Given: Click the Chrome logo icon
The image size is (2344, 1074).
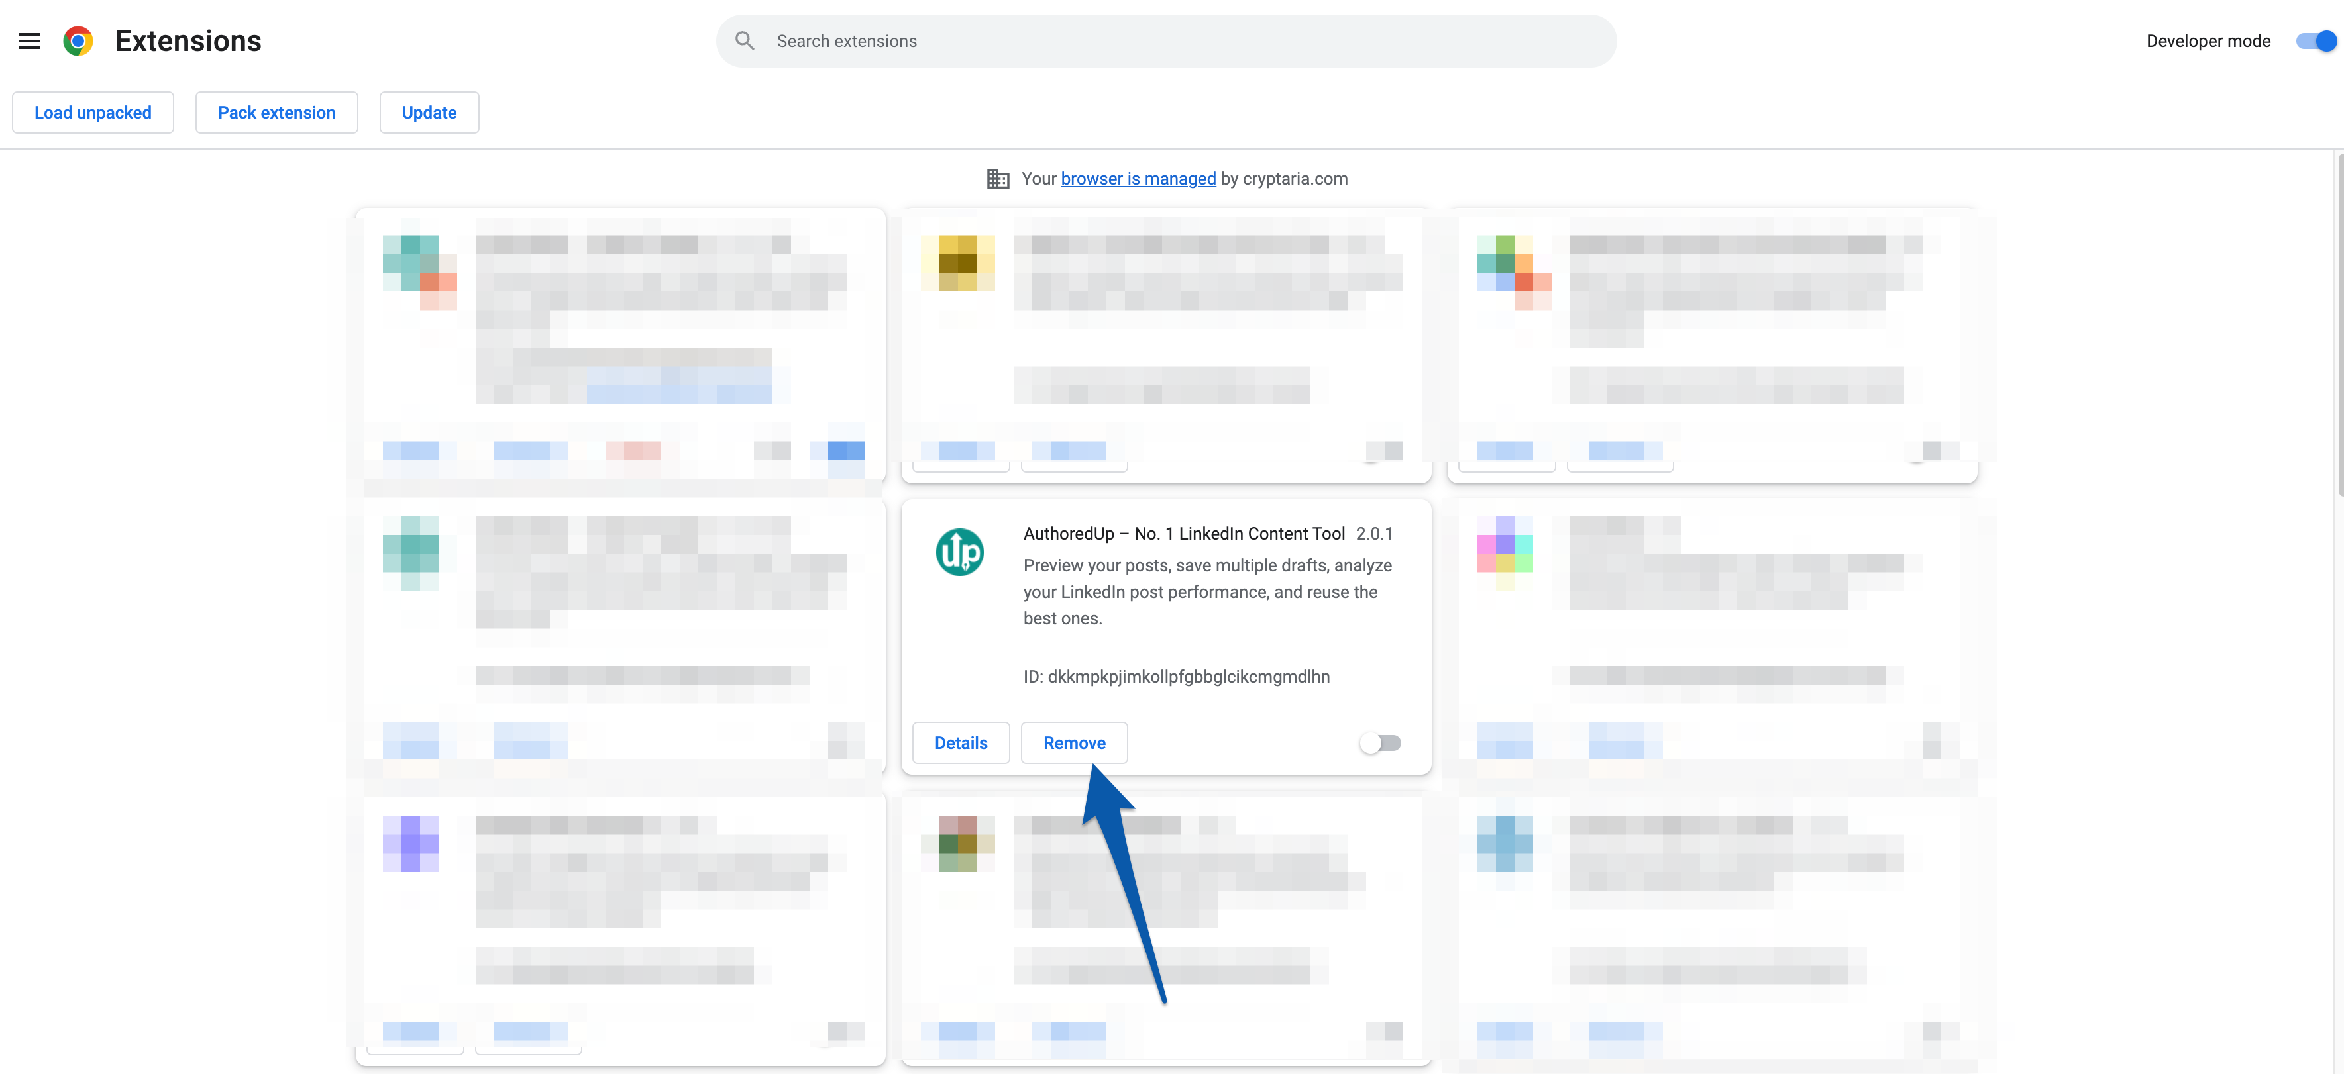Looking at the screenshot, I should pyautogui.click(x=78, y=41).
